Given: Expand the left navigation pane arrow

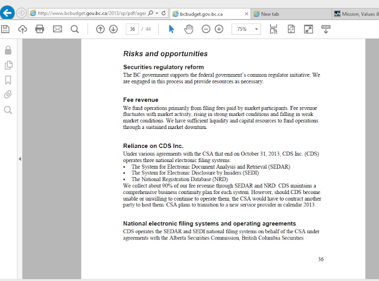Looking at the screenshot, I should [x=20, y=159].
